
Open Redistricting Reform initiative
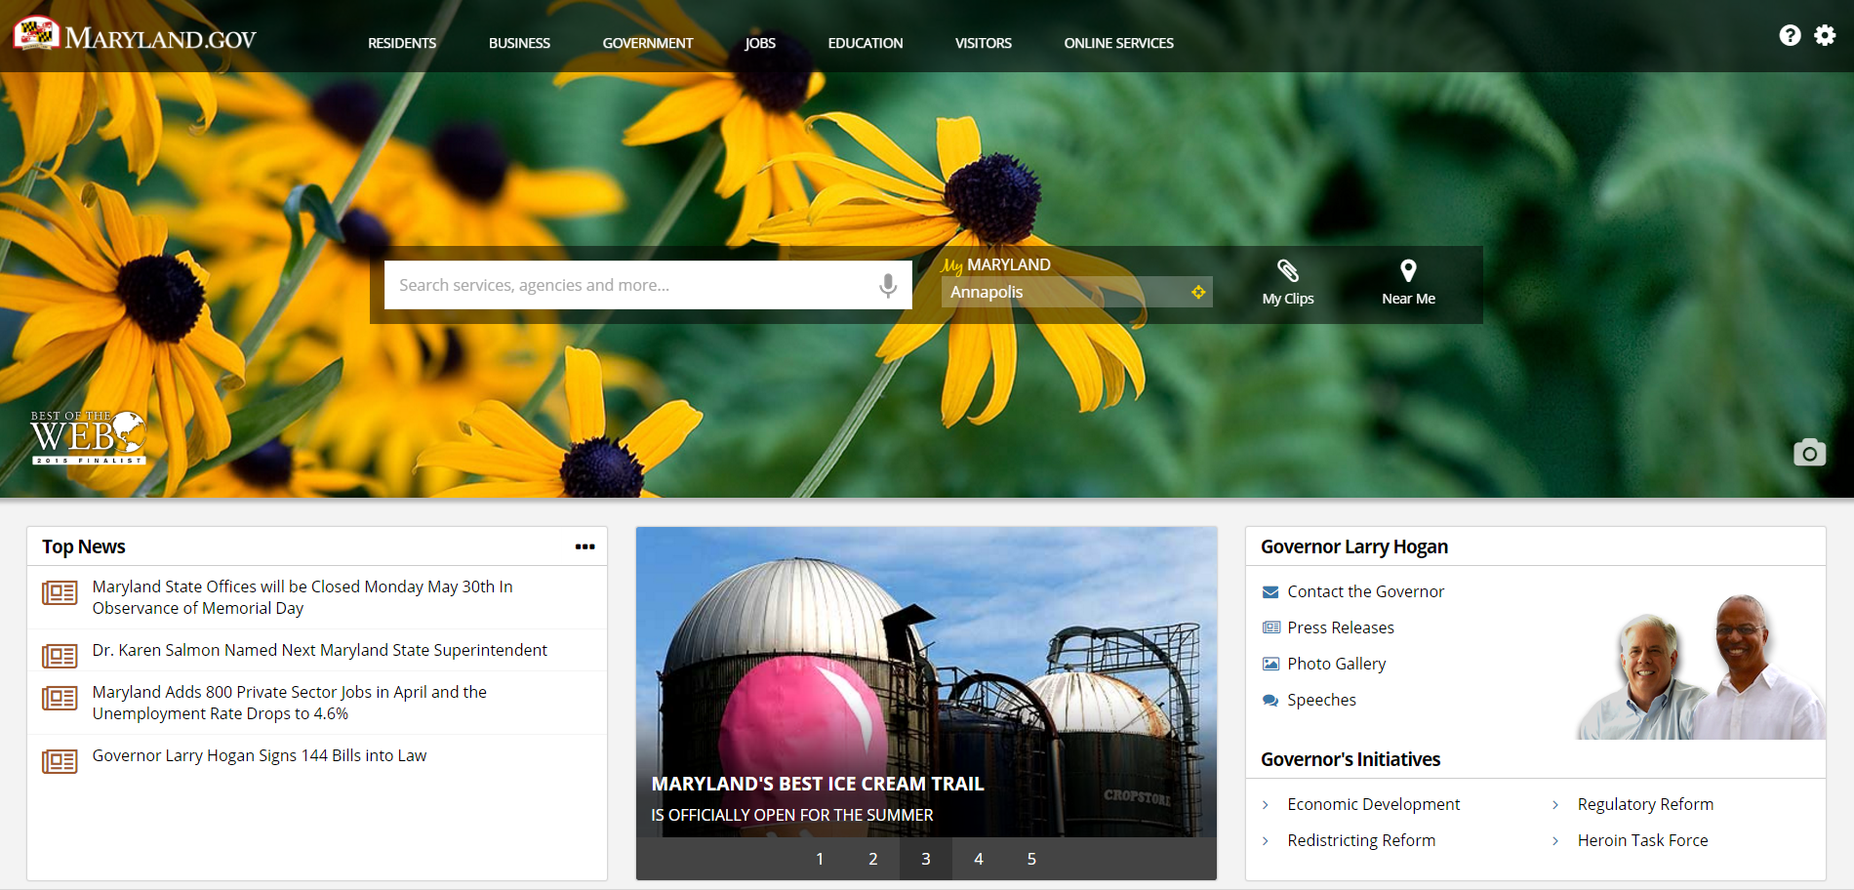(1361, 840)
